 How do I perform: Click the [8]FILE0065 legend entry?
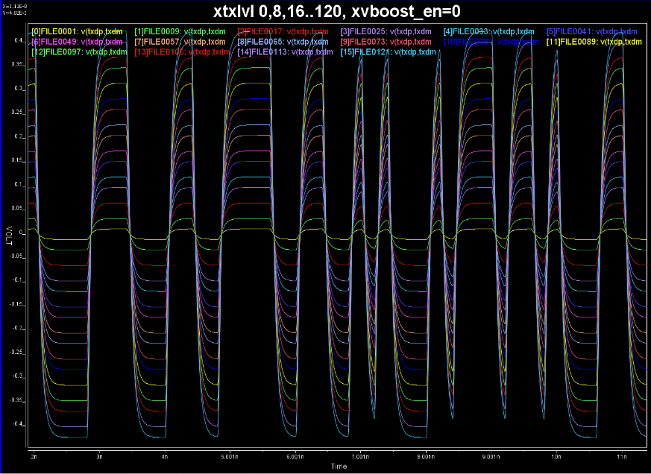[283, 42]
